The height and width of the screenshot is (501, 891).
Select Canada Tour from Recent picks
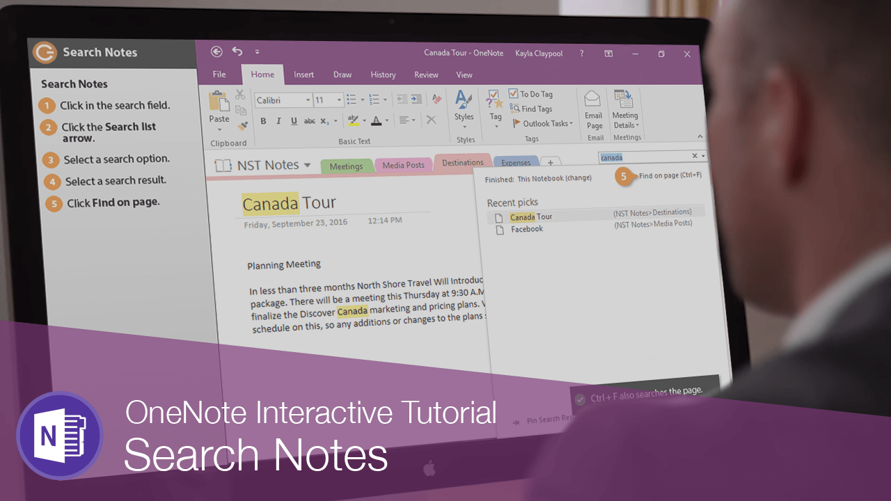pyautogui.click(x=532, y=217)
